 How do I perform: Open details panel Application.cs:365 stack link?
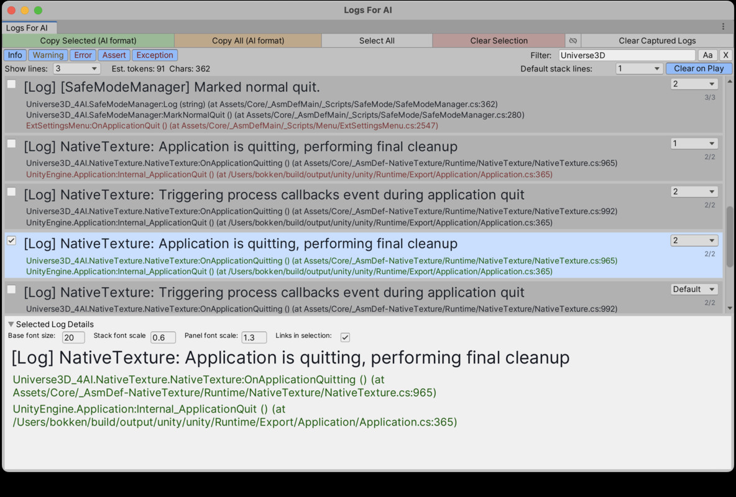coord(235,416)
